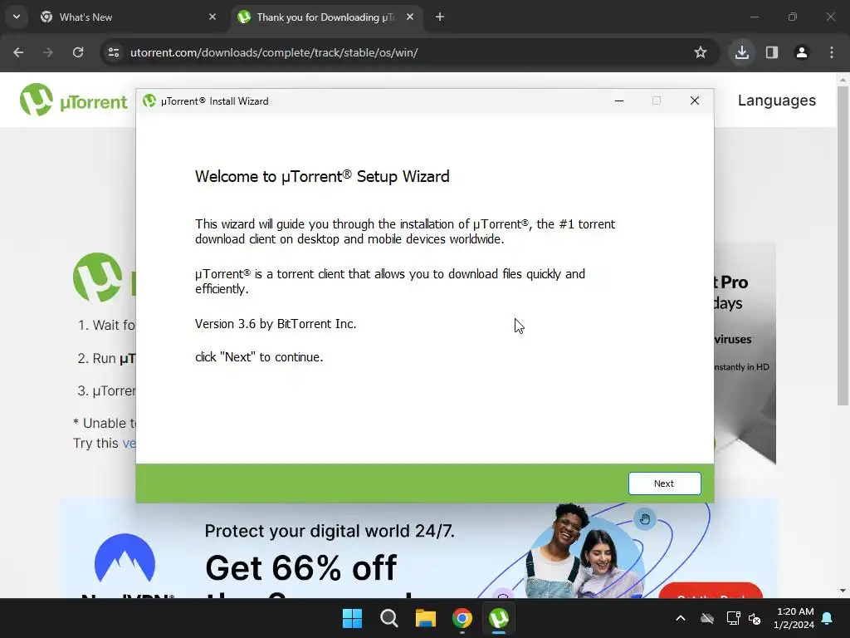Open the Languages menu on the webpage
This screenshot has width=850, height=638.
click(776, 101)
